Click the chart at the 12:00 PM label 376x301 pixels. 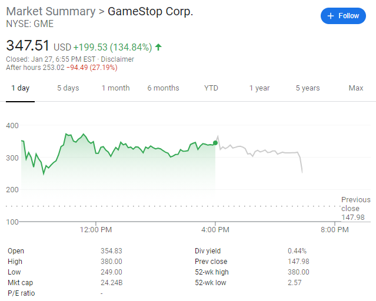click(95, 230)
